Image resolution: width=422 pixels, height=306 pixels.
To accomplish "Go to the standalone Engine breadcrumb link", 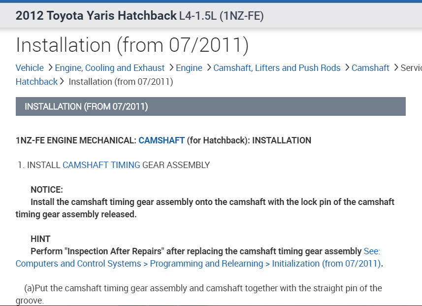I will point(189,68).
